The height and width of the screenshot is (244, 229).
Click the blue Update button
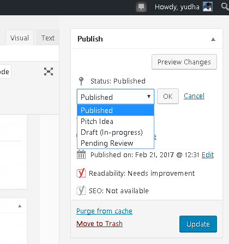[x=198, y=224]
